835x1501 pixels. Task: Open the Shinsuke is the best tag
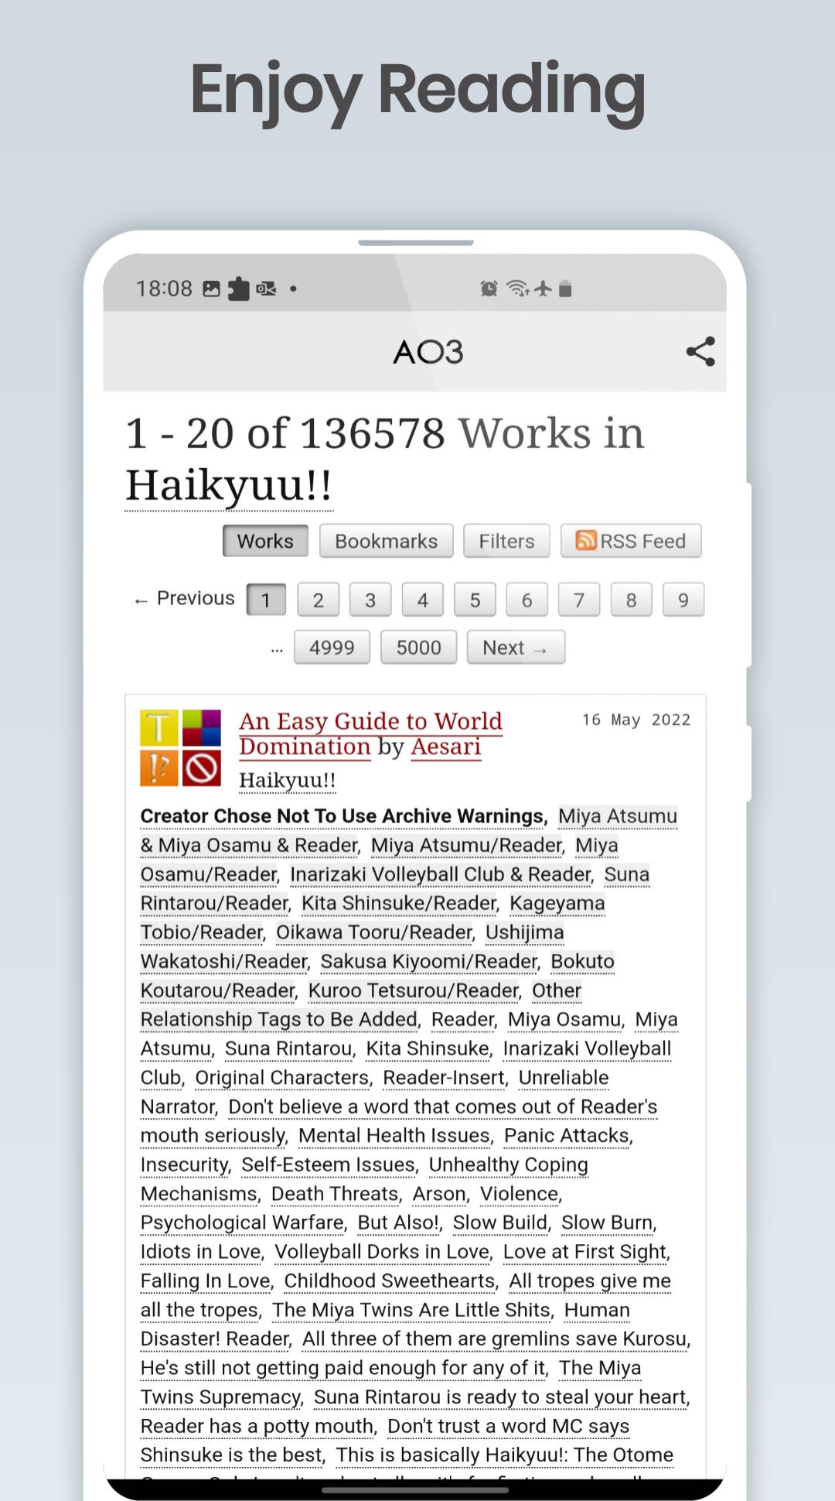pos(231,1455)
